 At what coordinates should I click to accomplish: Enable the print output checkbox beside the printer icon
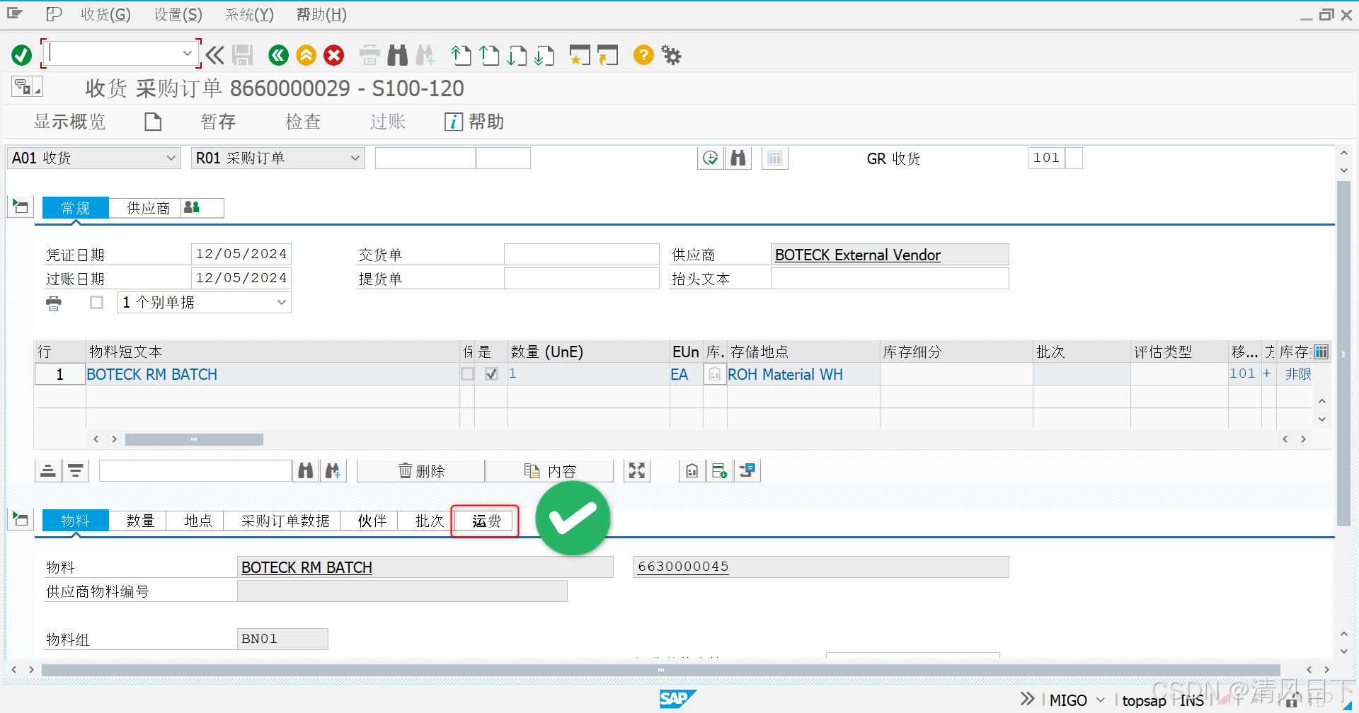click(97, 302)
